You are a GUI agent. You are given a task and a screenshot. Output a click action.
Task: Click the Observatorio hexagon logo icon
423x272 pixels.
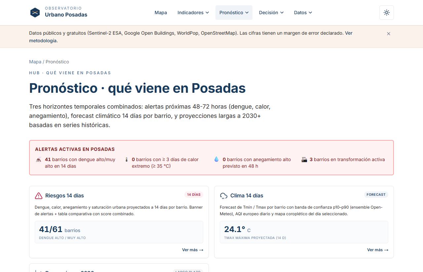coord(35,13)
